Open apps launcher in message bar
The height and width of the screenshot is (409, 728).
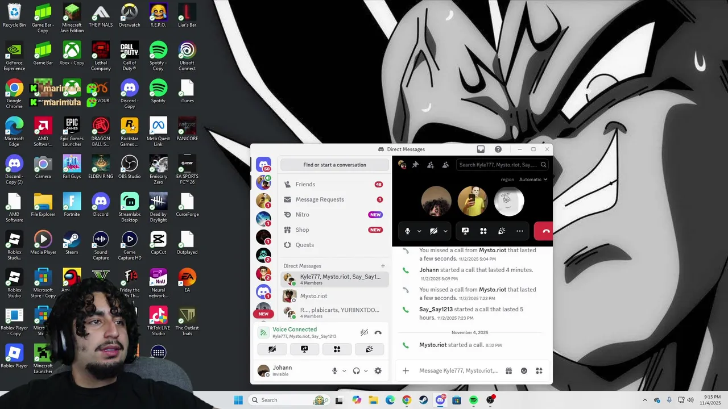[x=539, y=371]
